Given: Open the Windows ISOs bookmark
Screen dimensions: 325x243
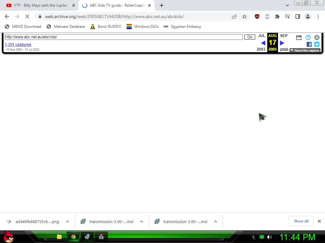Looking at the screenshot, I should tap(143, 27).
